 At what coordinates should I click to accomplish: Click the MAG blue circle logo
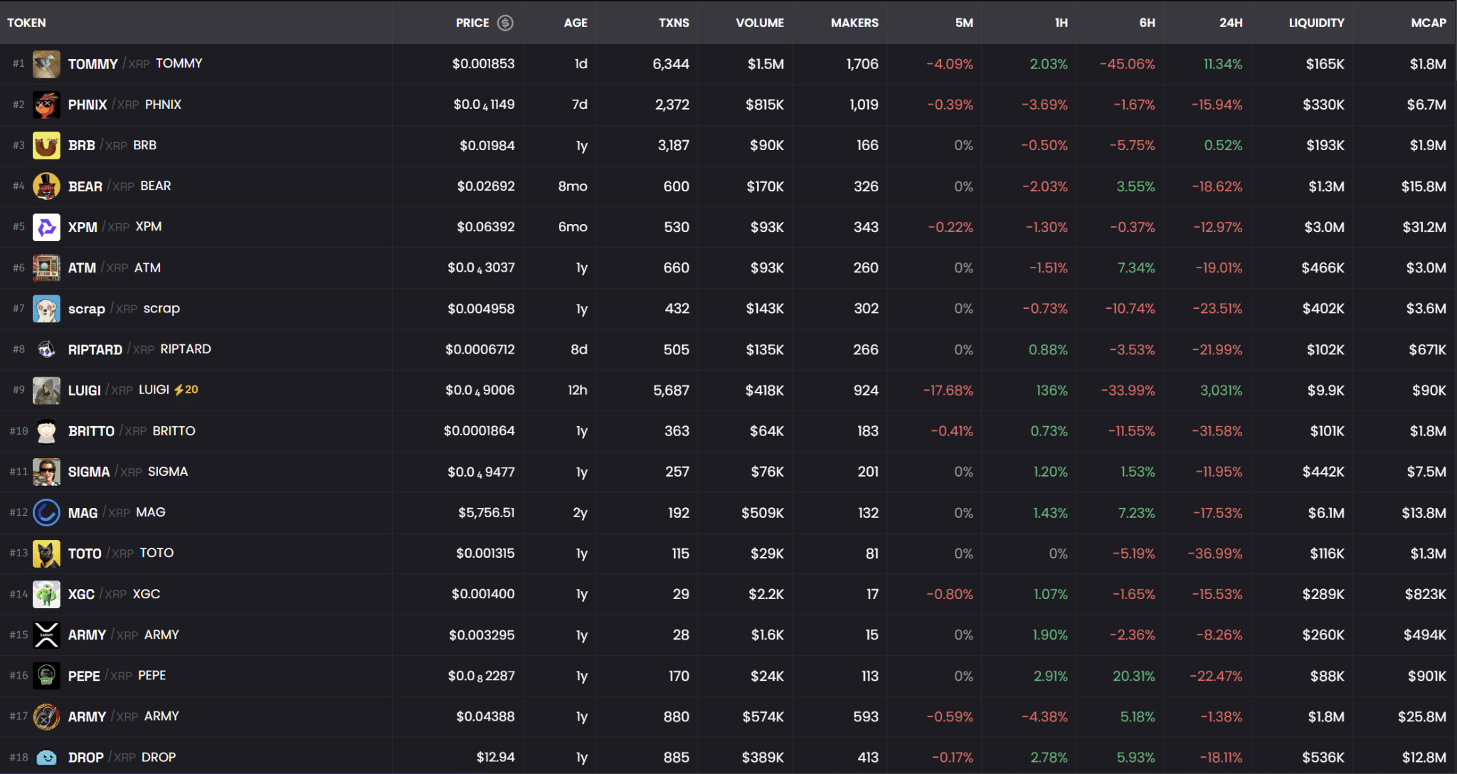(x=46, y=512)
